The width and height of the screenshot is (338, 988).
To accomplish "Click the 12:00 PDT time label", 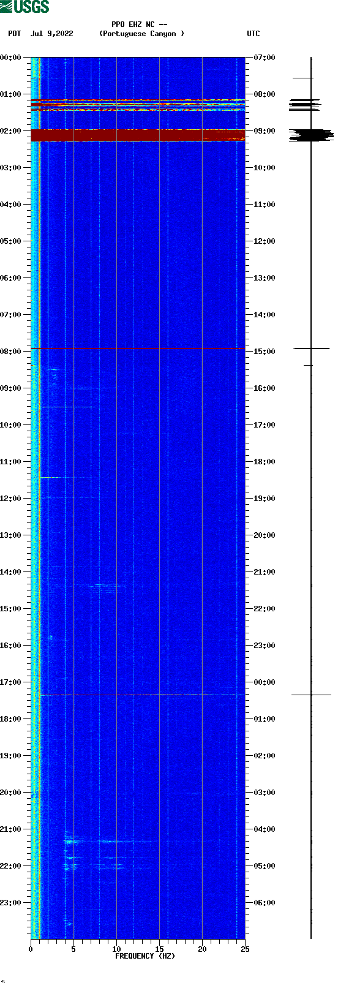I will (11, 499).
